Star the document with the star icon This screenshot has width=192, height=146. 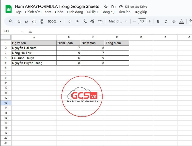106,7
